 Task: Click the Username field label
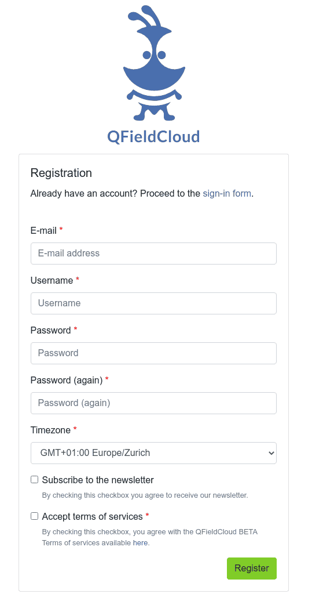pos(52,281)
